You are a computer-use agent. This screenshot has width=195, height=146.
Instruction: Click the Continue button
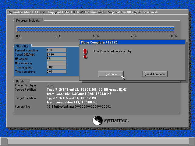[x=111, y=74]
